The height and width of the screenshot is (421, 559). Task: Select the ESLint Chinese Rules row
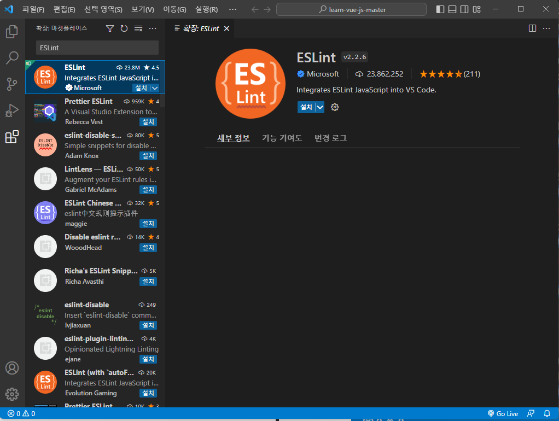[x=95, y=213]
